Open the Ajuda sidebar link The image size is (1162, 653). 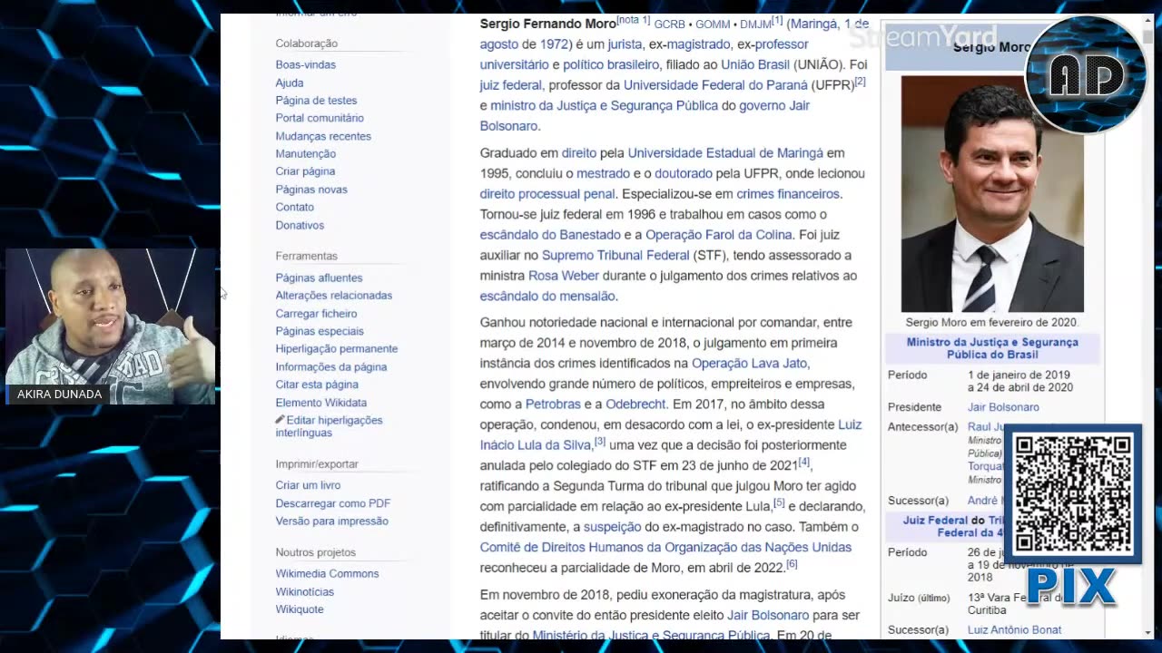click(290, 83)
